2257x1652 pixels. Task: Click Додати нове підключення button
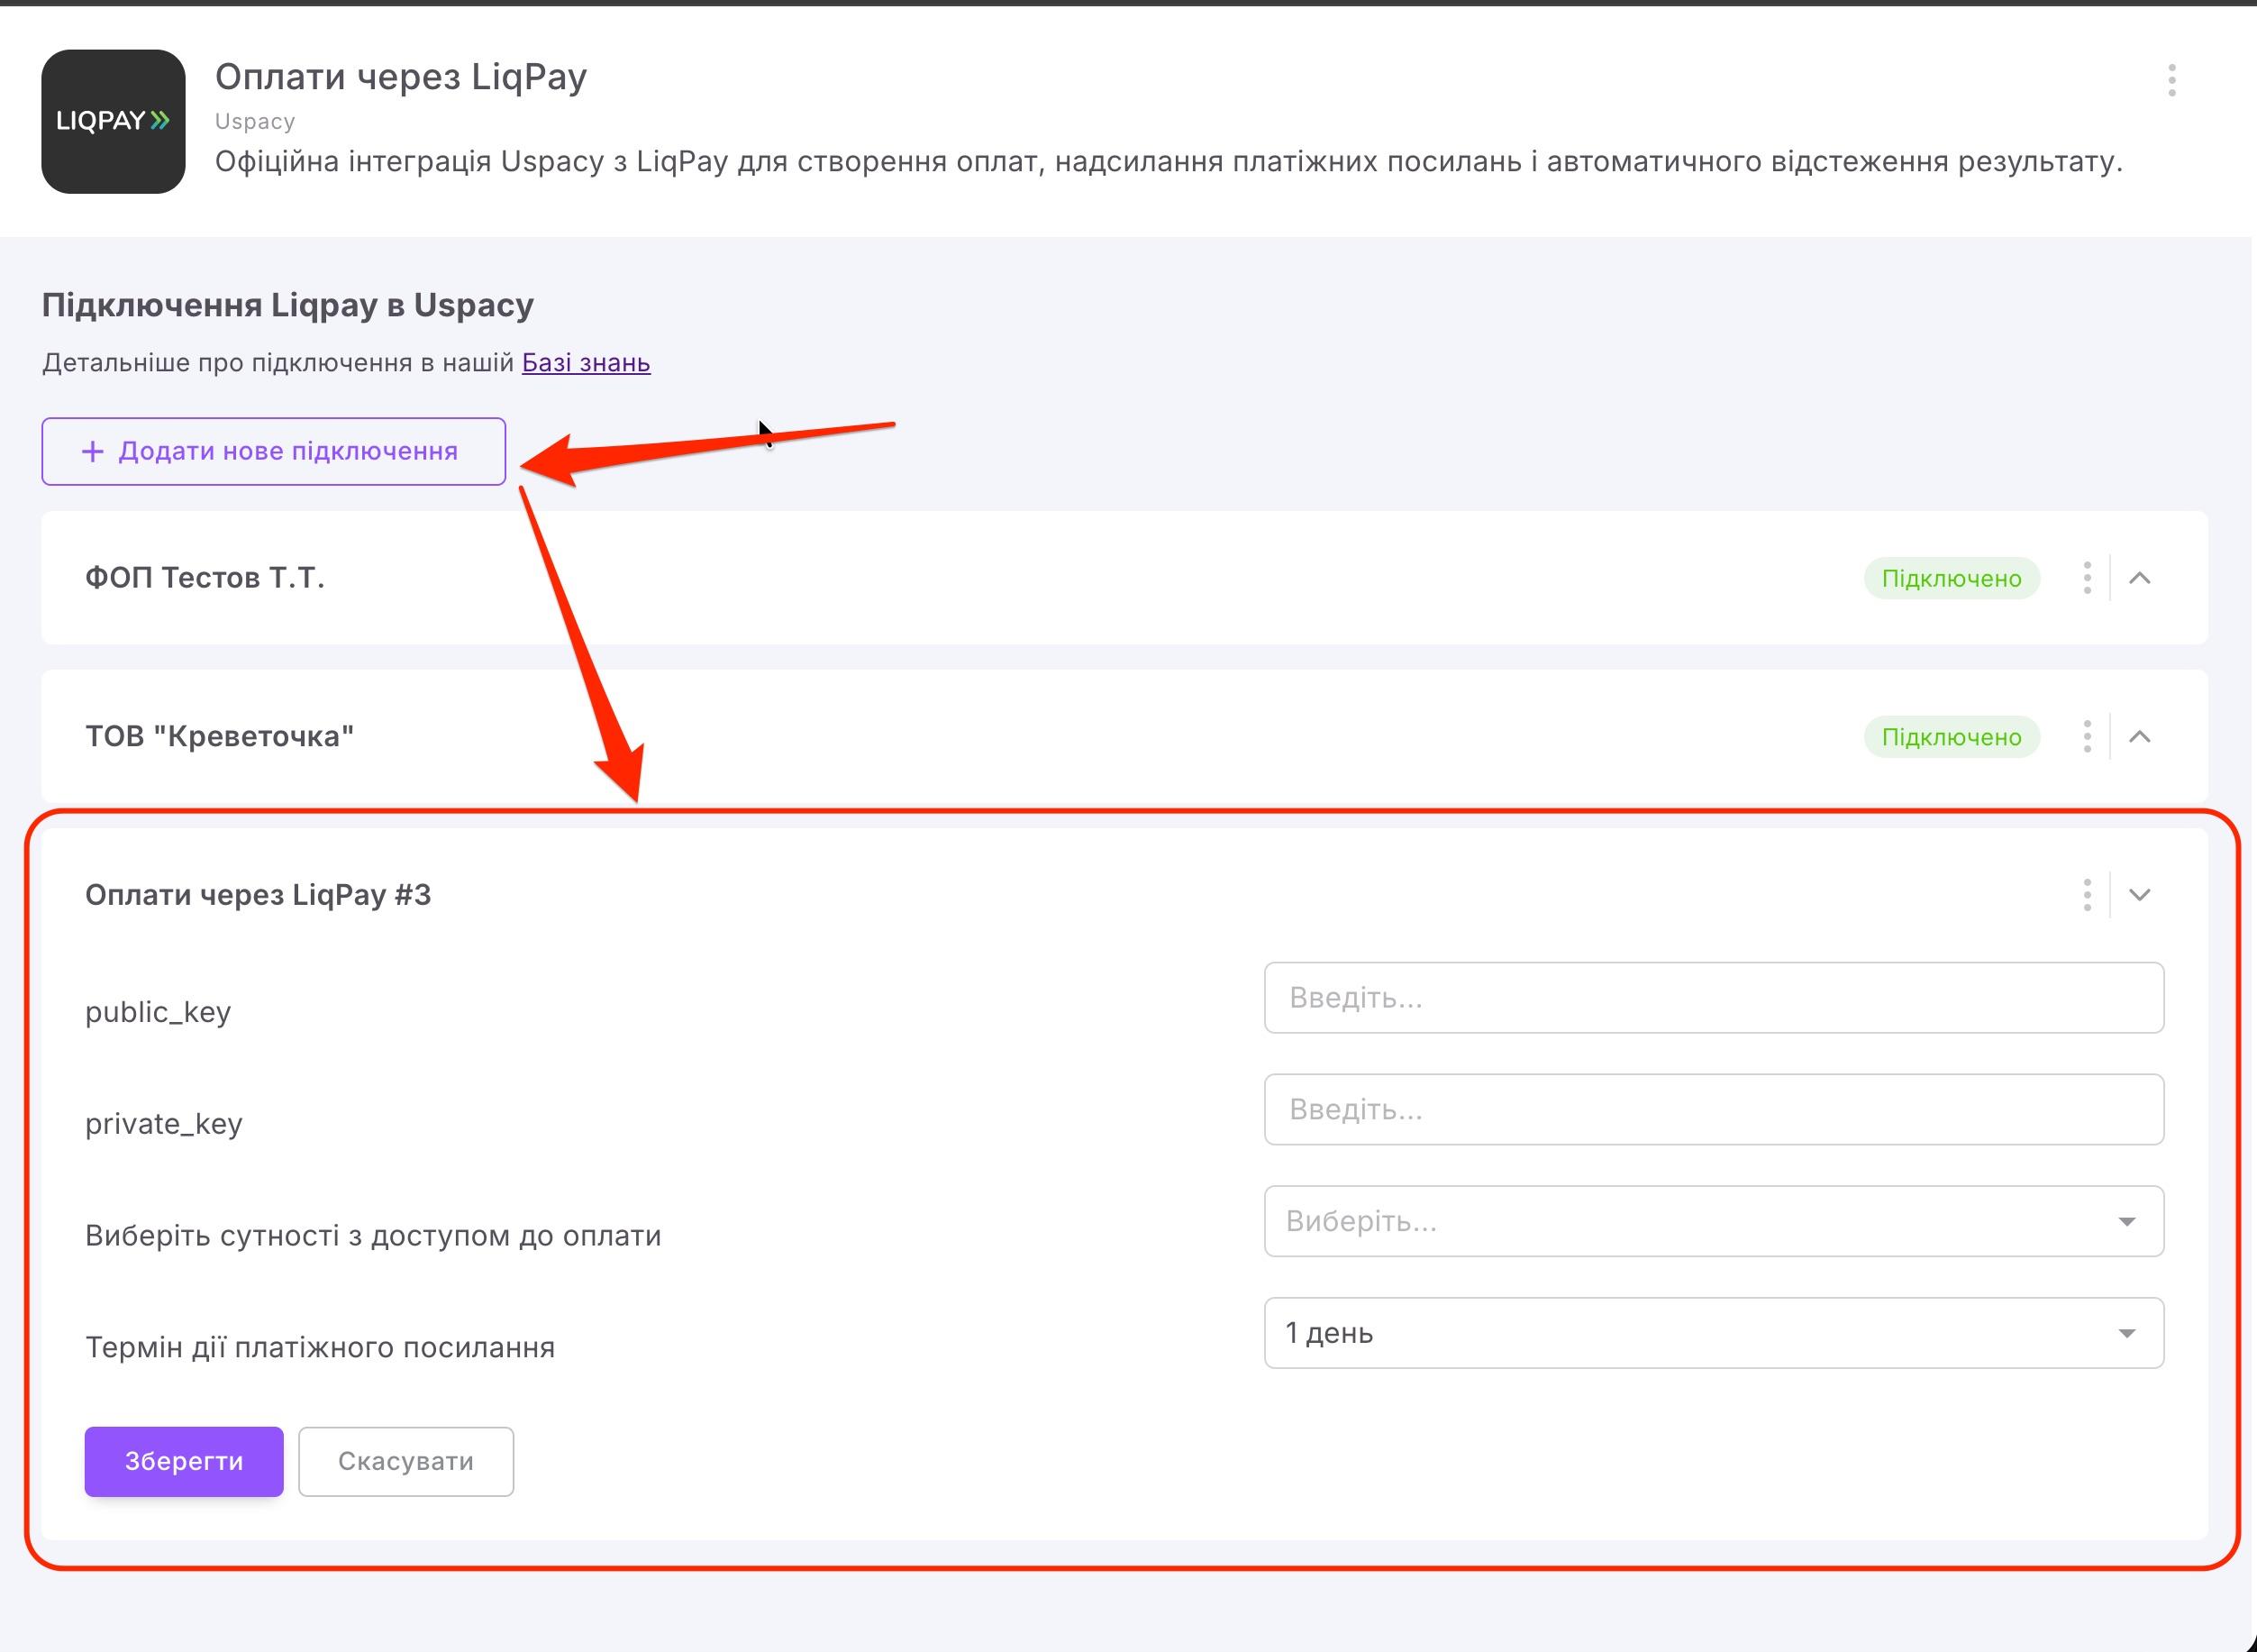pyautogui.click(x=274, y=451)
